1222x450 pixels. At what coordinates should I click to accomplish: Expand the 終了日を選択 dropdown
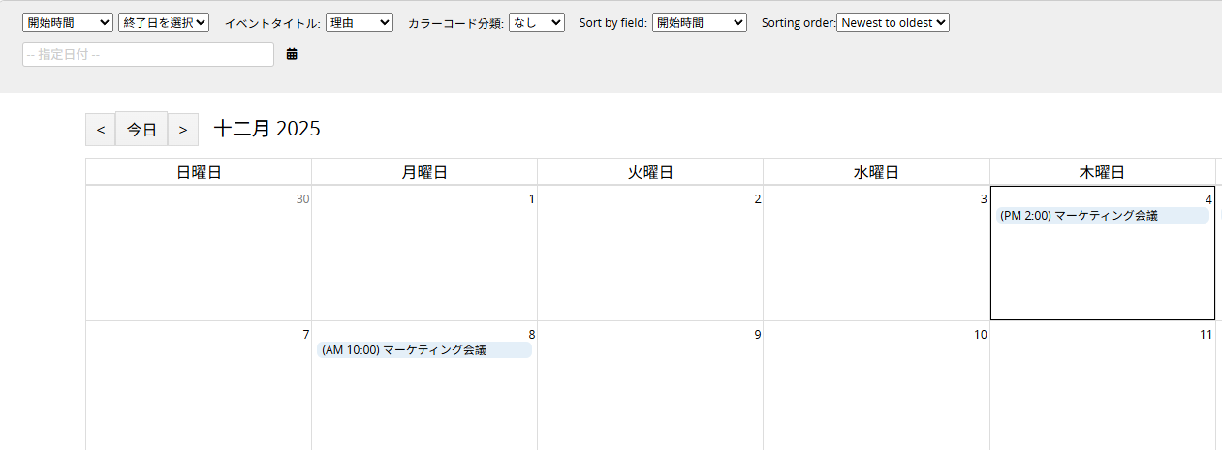[164, 22]
